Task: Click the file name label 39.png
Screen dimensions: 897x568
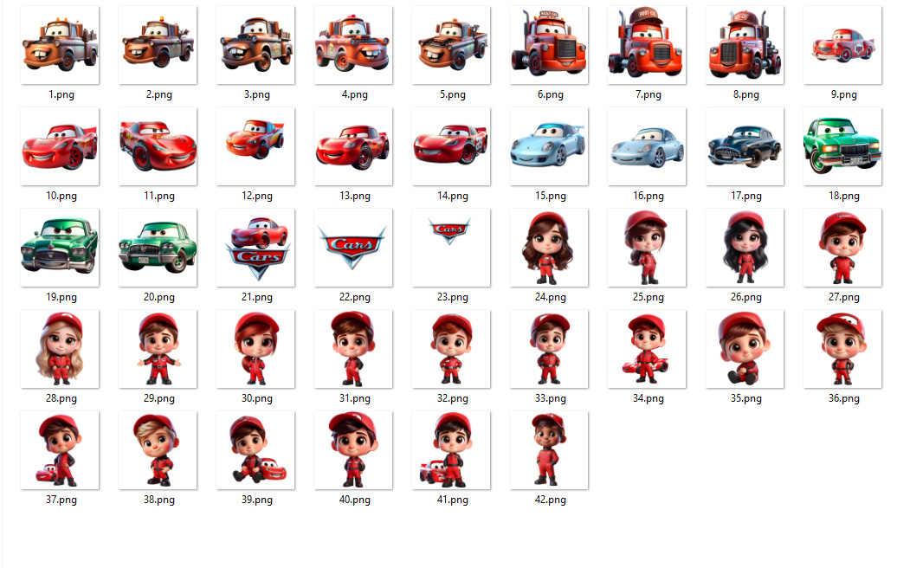Action: point(257,500)
